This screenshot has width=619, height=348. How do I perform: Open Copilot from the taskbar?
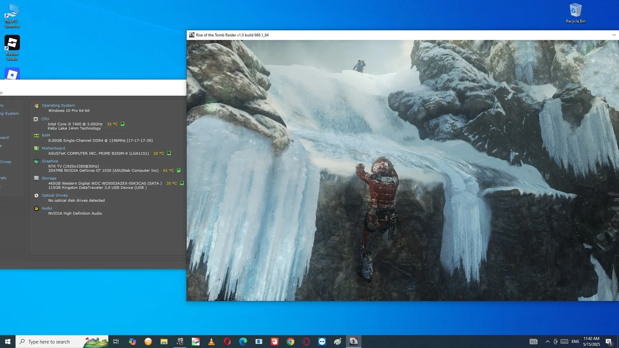click(132, 342)
